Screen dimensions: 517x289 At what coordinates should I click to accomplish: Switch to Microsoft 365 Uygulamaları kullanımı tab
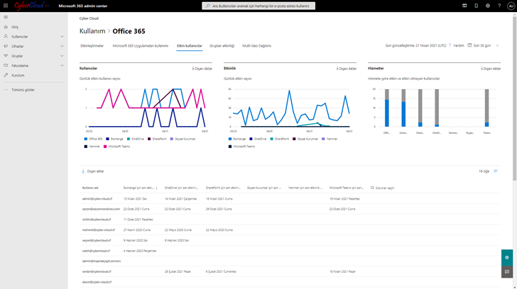point(141,46)
